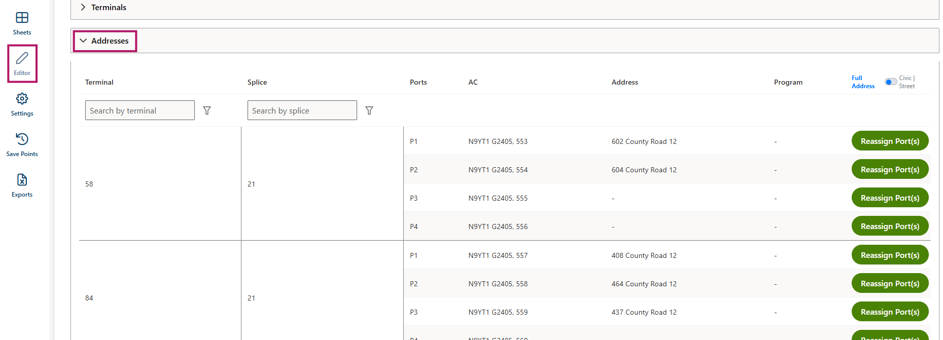The height and width of the screenshot is (340, 943).
Task: Reassign port for AC N9YT1 G2405, 556
Action: pos(890,226)
